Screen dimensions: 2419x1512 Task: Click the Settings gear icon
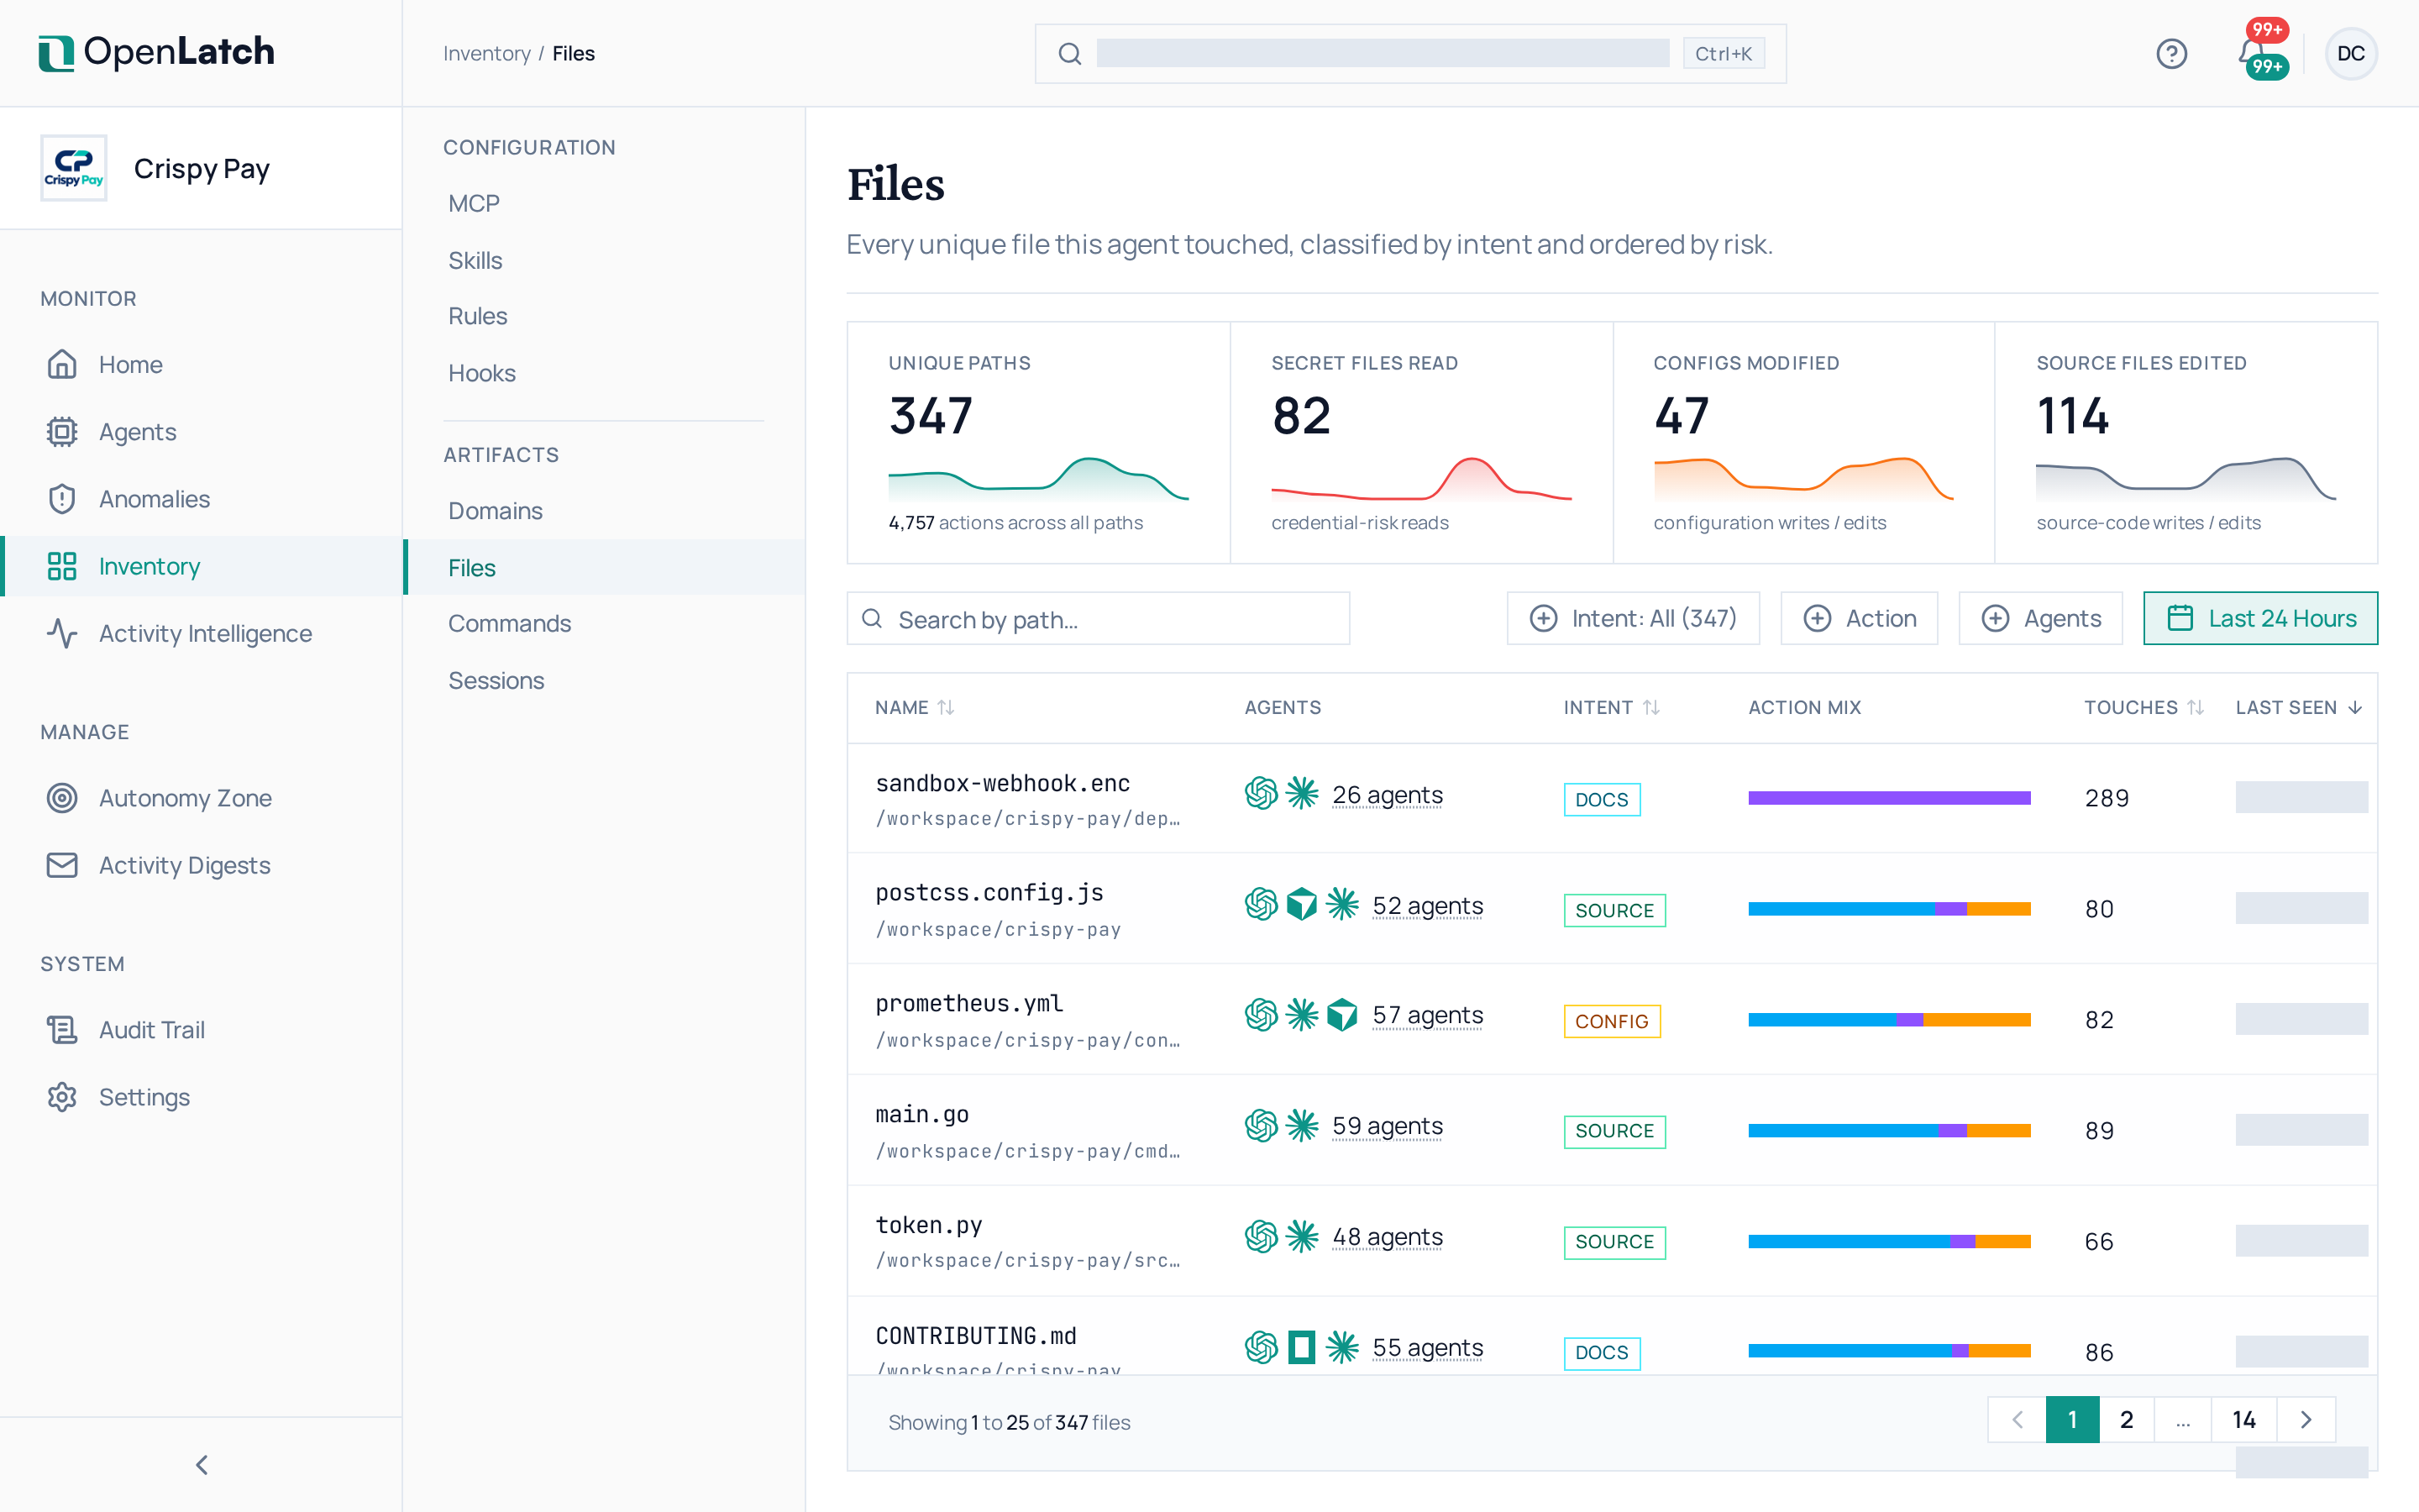pyautogui.click(x=62, y=1096)
